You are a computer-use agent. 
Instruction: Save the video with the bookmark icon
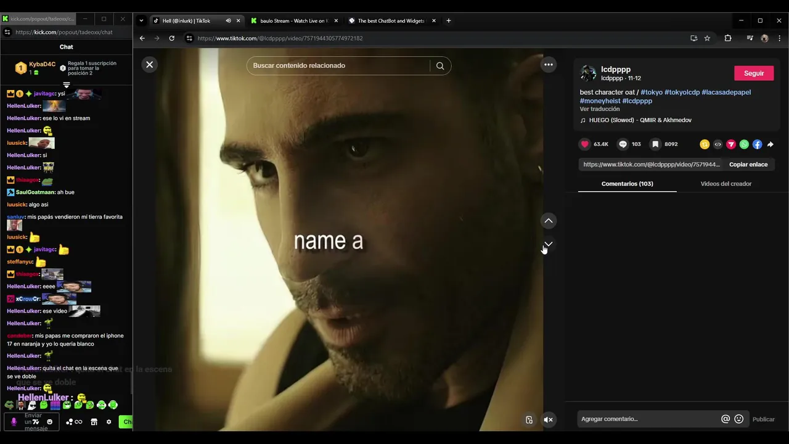656,144
